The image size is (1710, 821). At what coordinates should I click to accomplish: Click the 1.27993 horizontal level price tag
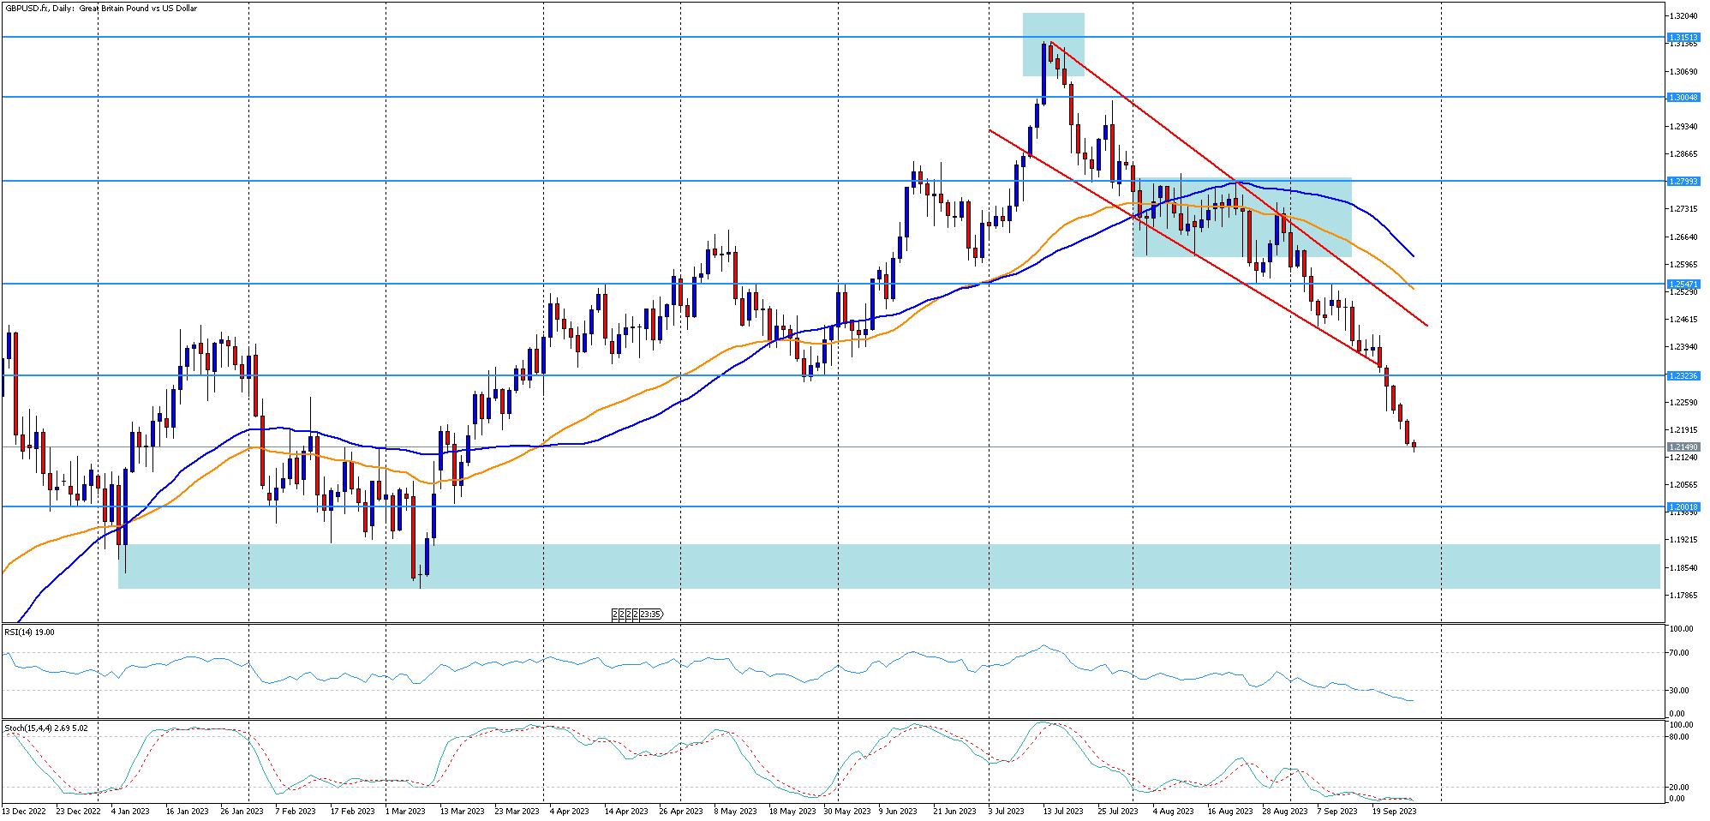1683,182
